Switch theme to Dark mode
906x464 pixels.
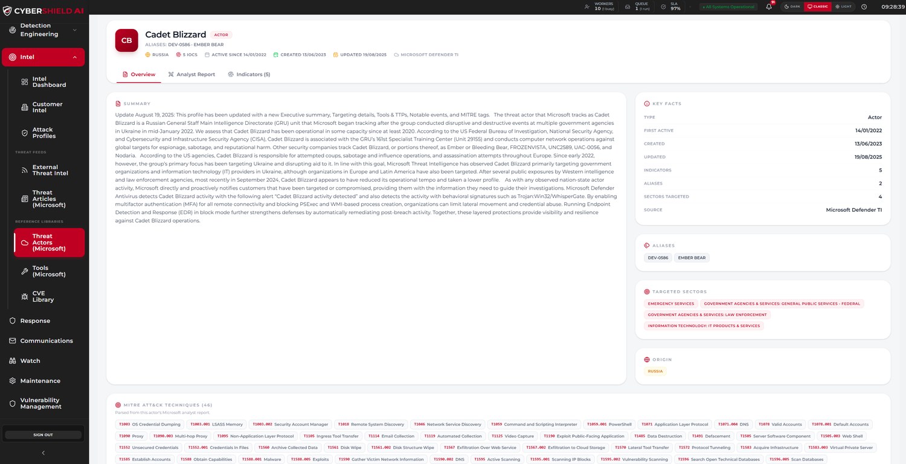(792, 7)
